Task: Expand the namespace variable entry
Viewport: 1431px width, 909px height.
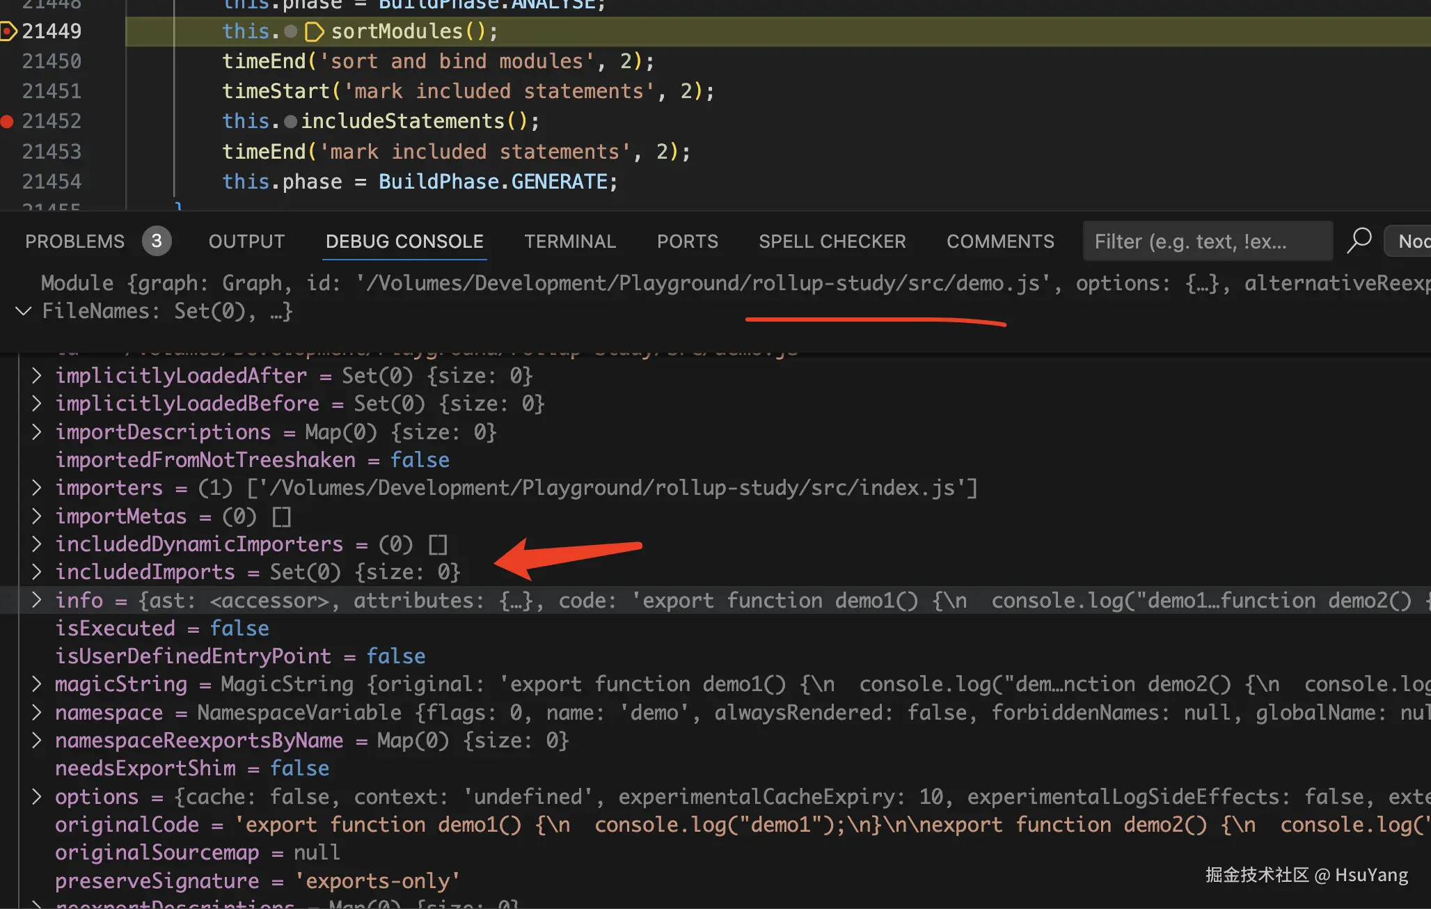Action: pos(37,713)
